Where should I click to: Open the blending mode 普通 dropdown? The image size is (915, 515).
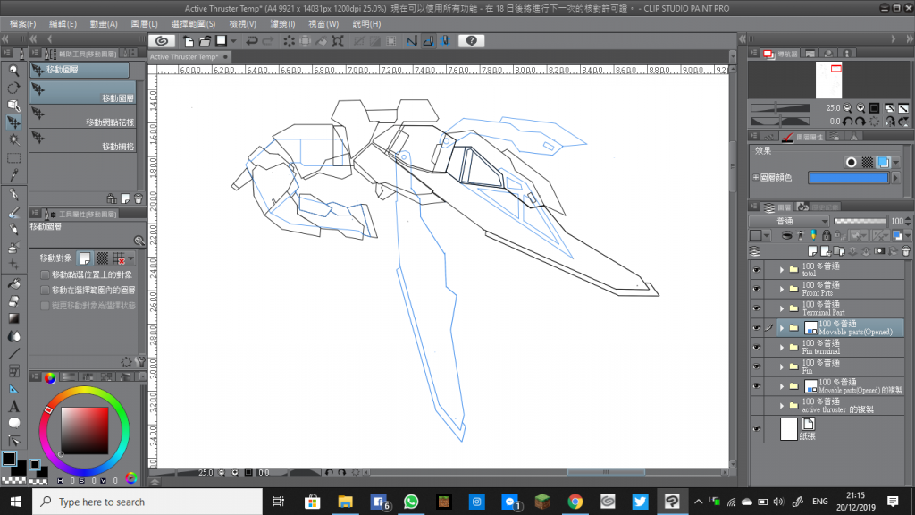[x=786, y=220]
